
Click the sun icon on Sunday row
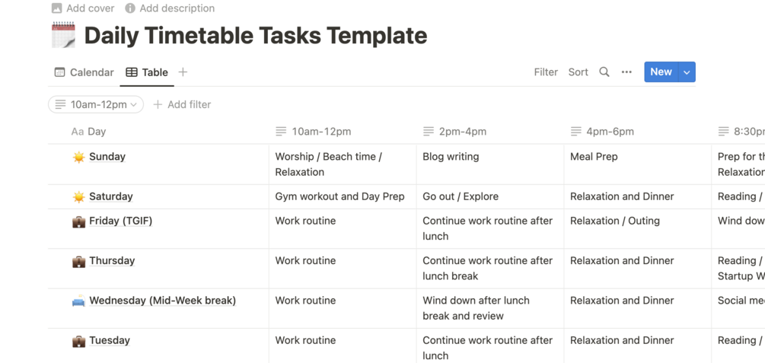click(78, 157)
